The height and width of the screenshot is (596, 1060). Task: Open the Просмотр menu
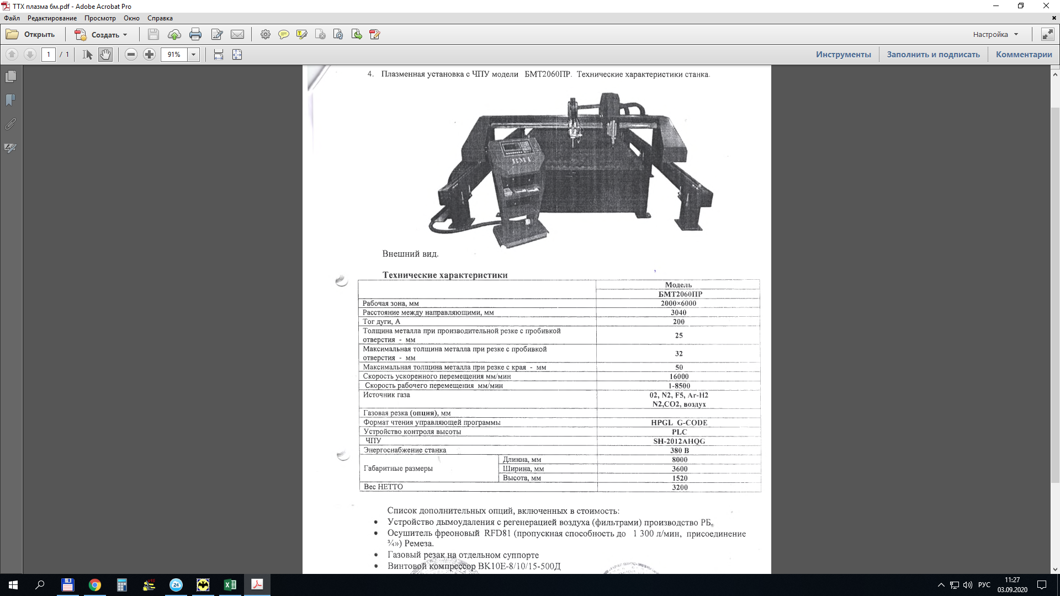(x=100, y=18)
